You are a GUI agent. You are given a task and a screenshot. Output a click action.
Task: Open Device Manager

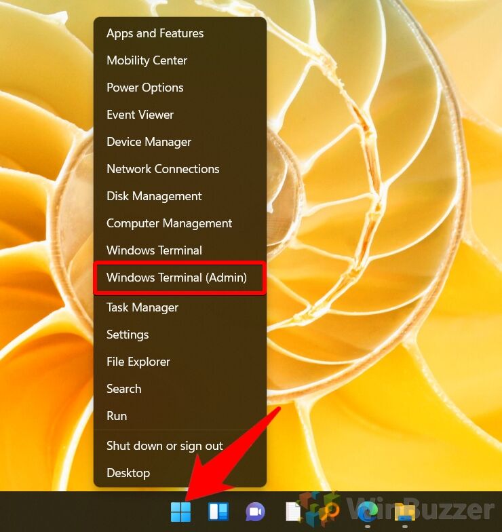coord(180,142)
